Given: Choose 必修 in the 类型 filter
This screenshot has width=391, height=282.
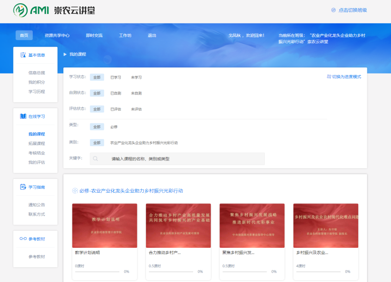Looking at the screenshot, I should pos(114,127).
